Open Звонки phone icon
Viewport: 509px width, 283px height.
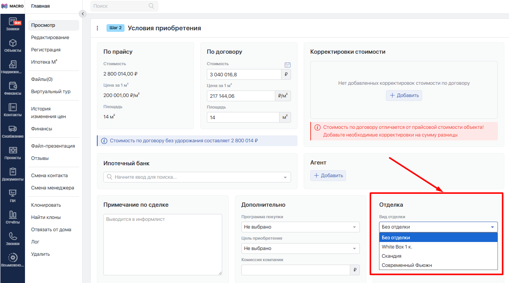point(13,238)
